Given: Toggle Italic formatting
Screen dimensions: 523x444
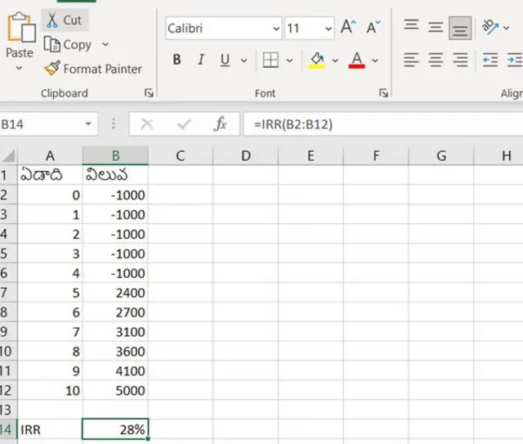Looking at the screenshot, I should click(x=199, y=61).
